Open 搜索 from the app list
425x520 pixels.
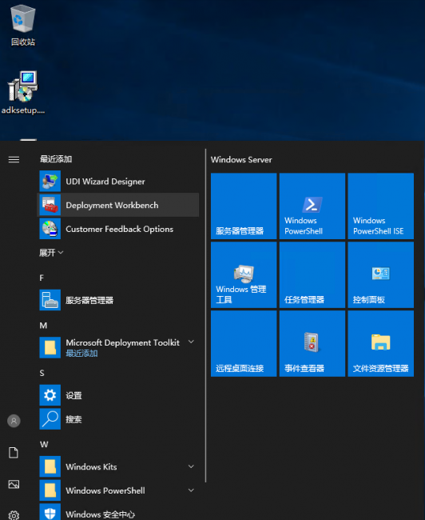tap(118, 419)
